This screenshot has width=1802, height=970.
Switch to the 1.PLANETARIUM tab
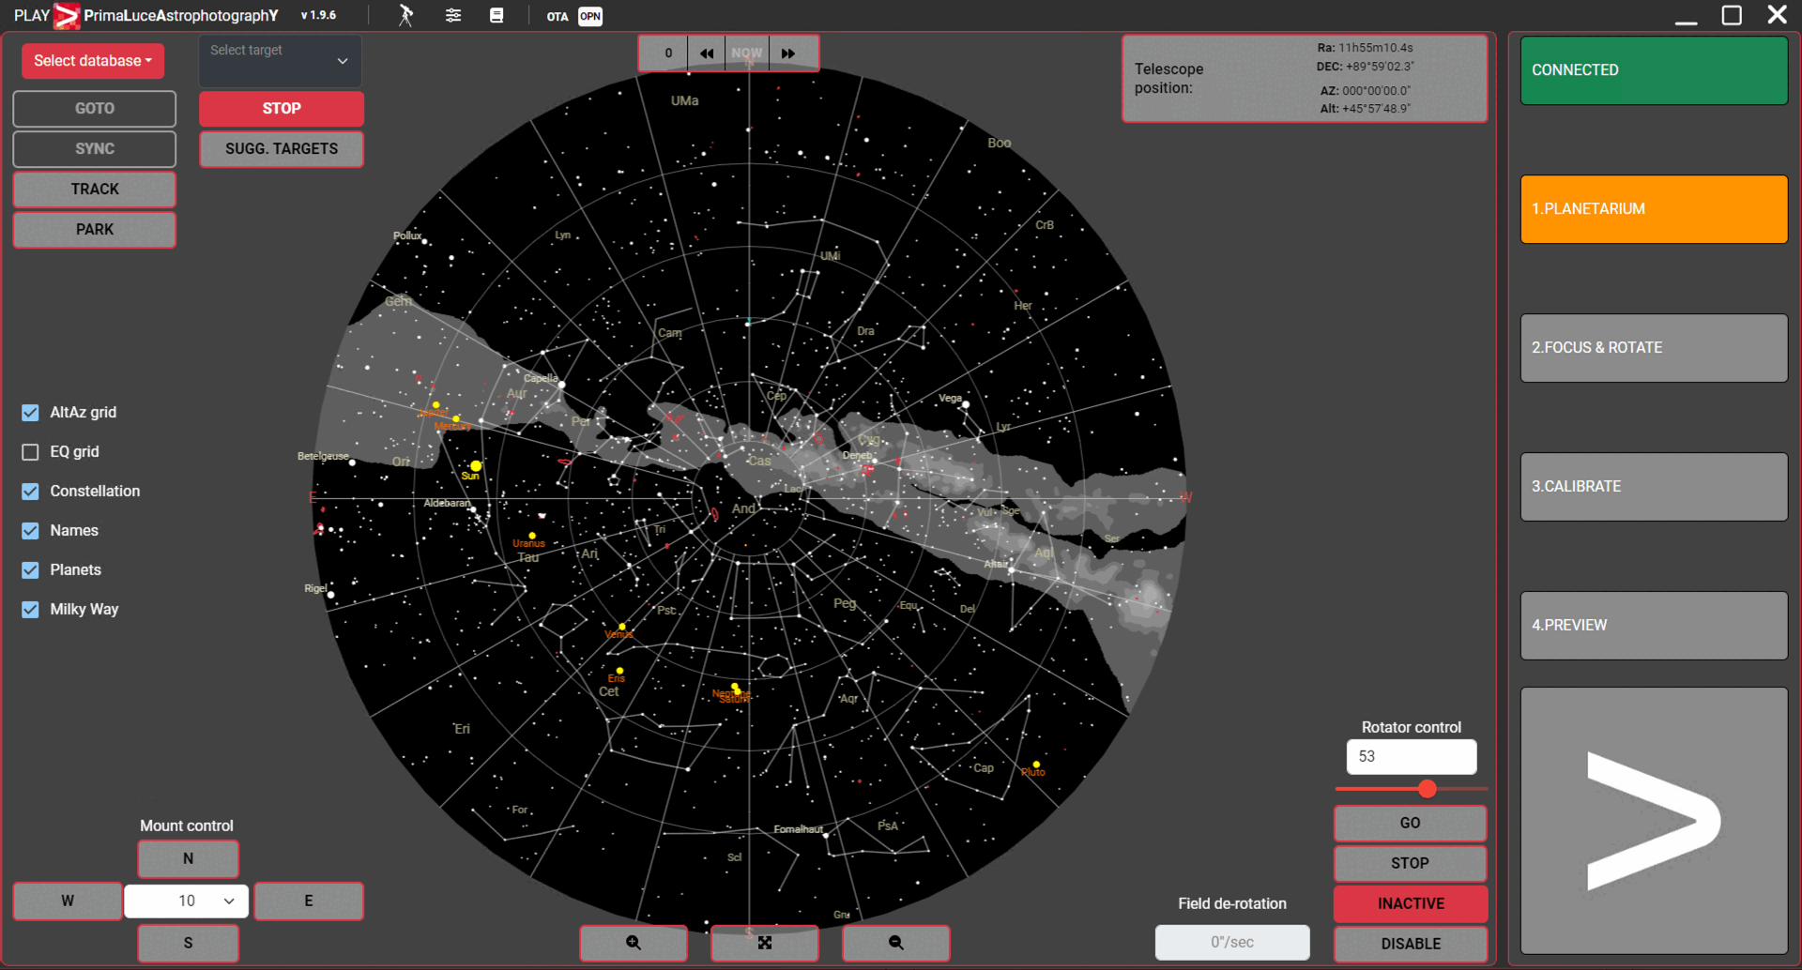click(x=1654, y=209)
